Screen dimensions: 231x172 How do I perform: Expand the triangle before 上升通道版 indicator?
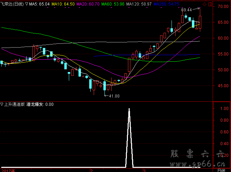tap(2, 104)
